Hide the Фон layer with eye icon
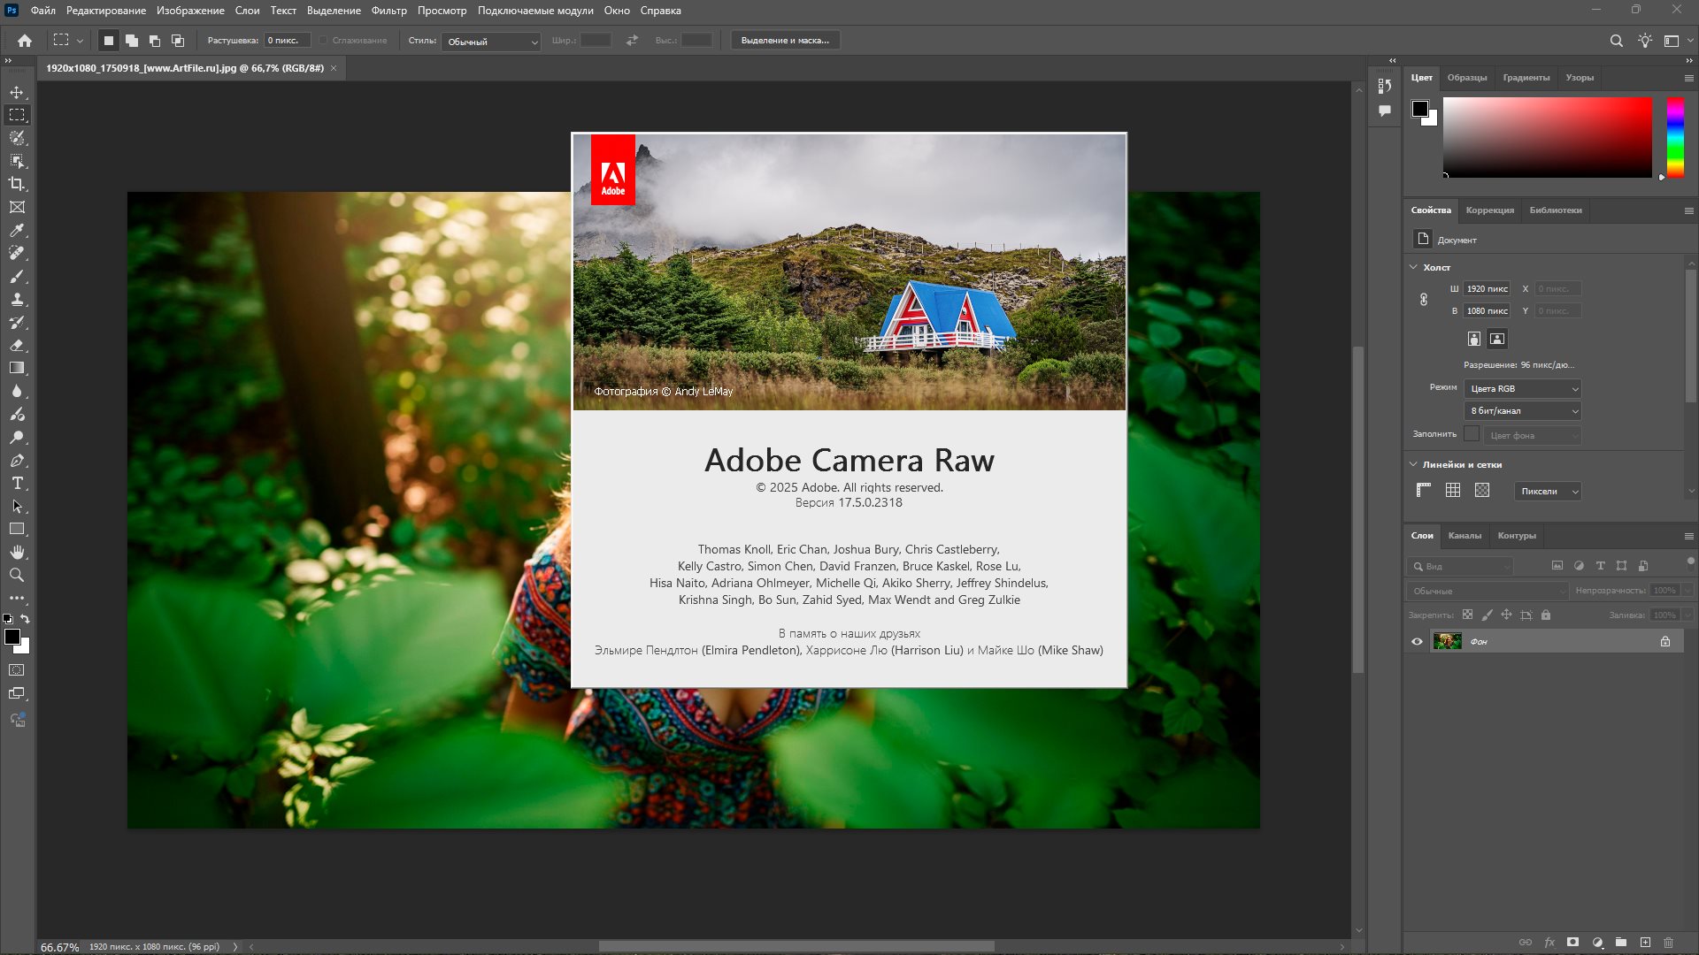Viewport: 1699px width, 955px height. click(x=1417, y=641)
